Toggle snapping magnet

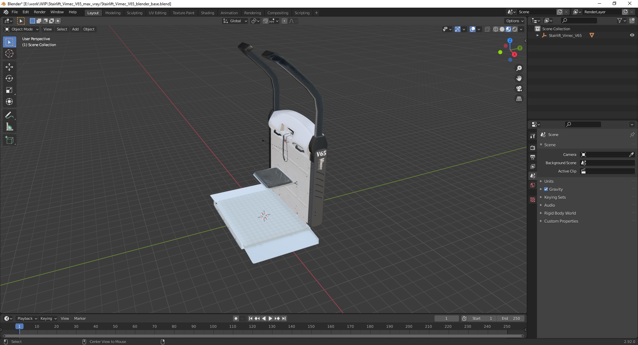[x=265, y=21]
